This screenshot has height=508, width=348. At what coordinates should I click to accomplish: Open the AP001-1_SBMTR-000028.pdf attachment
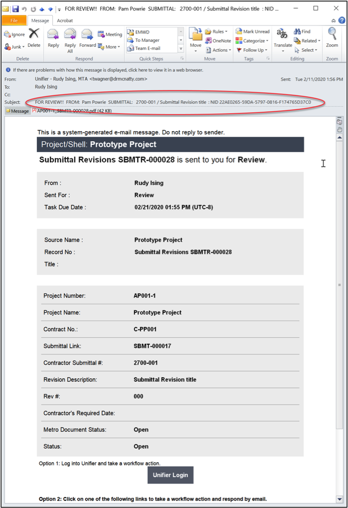pos(71,111)
